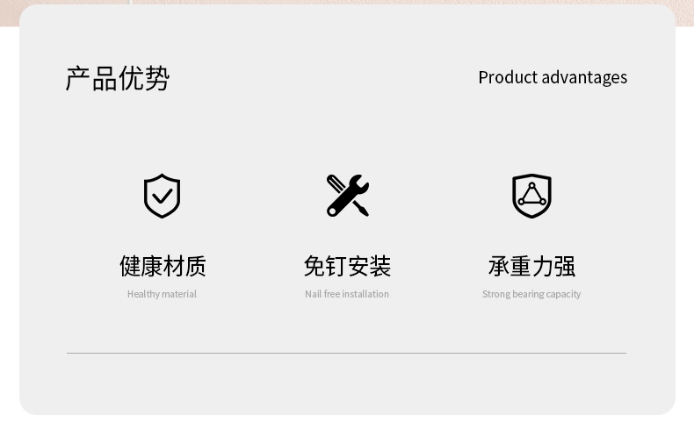Click the Strong bearing capacity caption

[531, 294]
